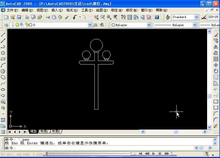Select the Arc draw tool
Image resolution: width=220 pixels, height=158 pixels.
[3, 65]
